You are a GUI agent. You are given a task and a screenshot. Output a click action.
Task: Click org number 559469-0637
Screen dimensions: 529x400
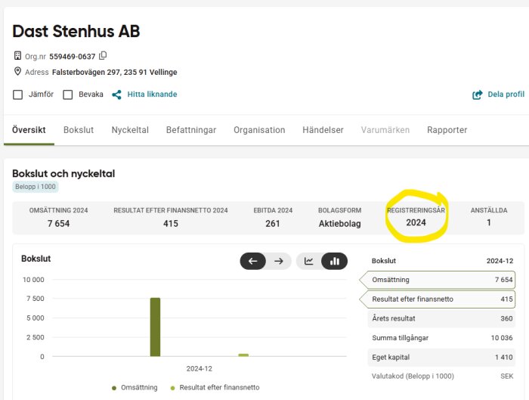click(x=73, y=57)
